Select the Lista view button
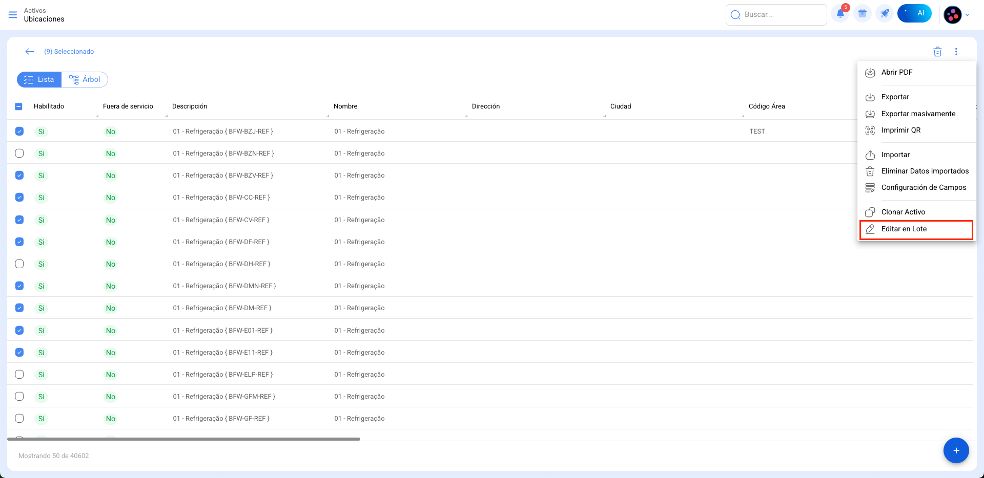The image size is (984, 478). [x=39, y=80]
